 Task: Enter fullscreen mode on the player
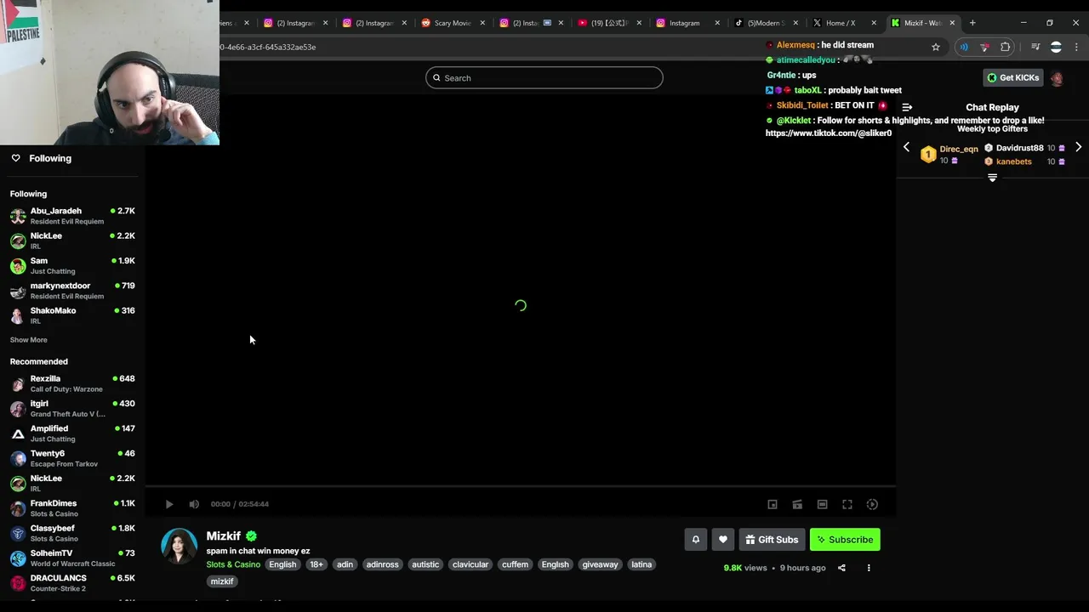[x=847, y=504]
